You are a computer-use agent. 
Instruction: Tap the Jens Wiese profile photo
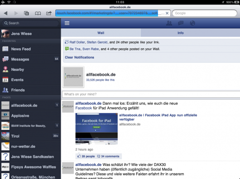pos(5,34)
